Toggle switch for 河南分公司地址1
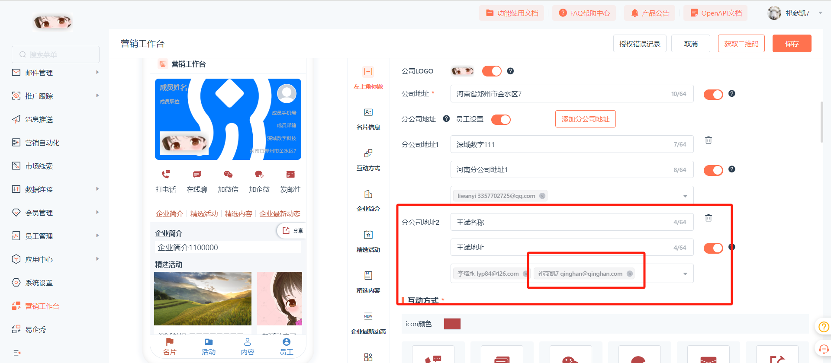 tap(713, 170)
